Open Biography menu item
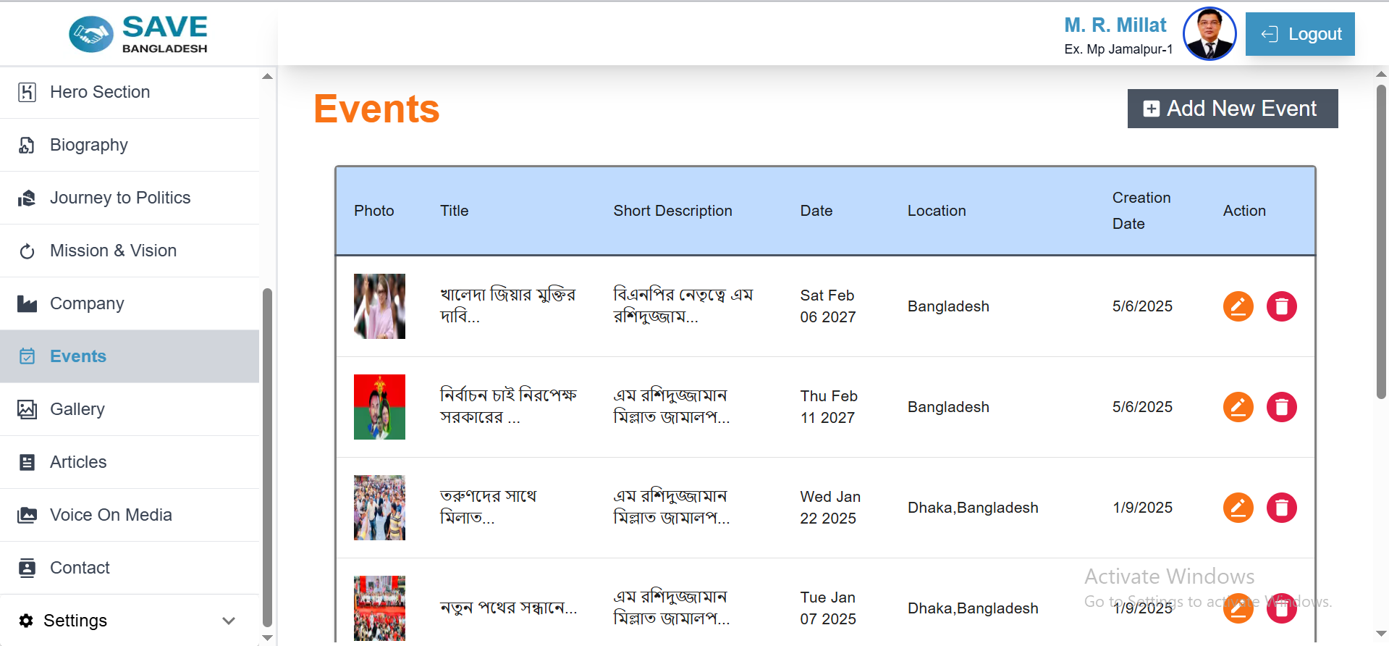 pos(130,145)
